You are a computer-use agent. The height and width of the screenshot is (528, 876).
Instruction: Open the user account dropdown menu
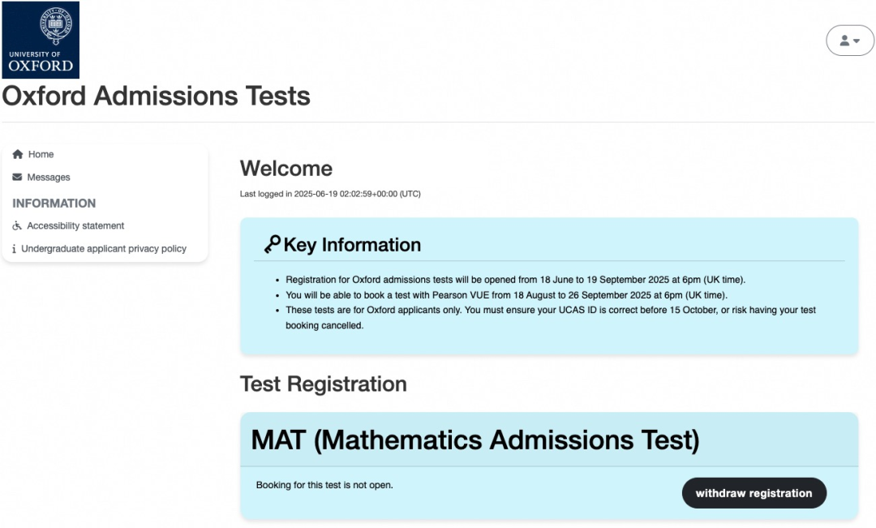850,41
